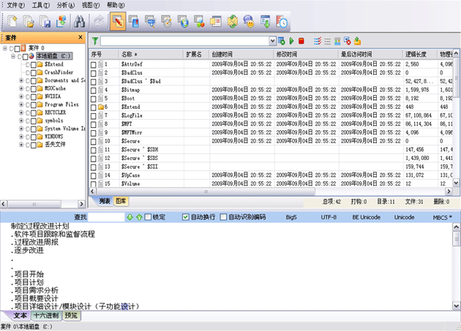Tick the checkbox for row $MFT
Screen dimensions: 461x331
[x=94, y=124]
